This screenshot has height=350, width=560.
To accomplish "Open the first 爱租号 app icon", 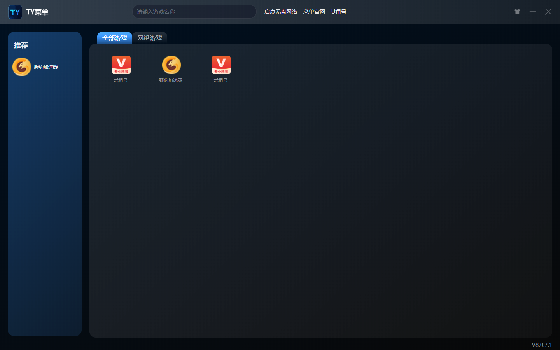I will click(121, 65).
